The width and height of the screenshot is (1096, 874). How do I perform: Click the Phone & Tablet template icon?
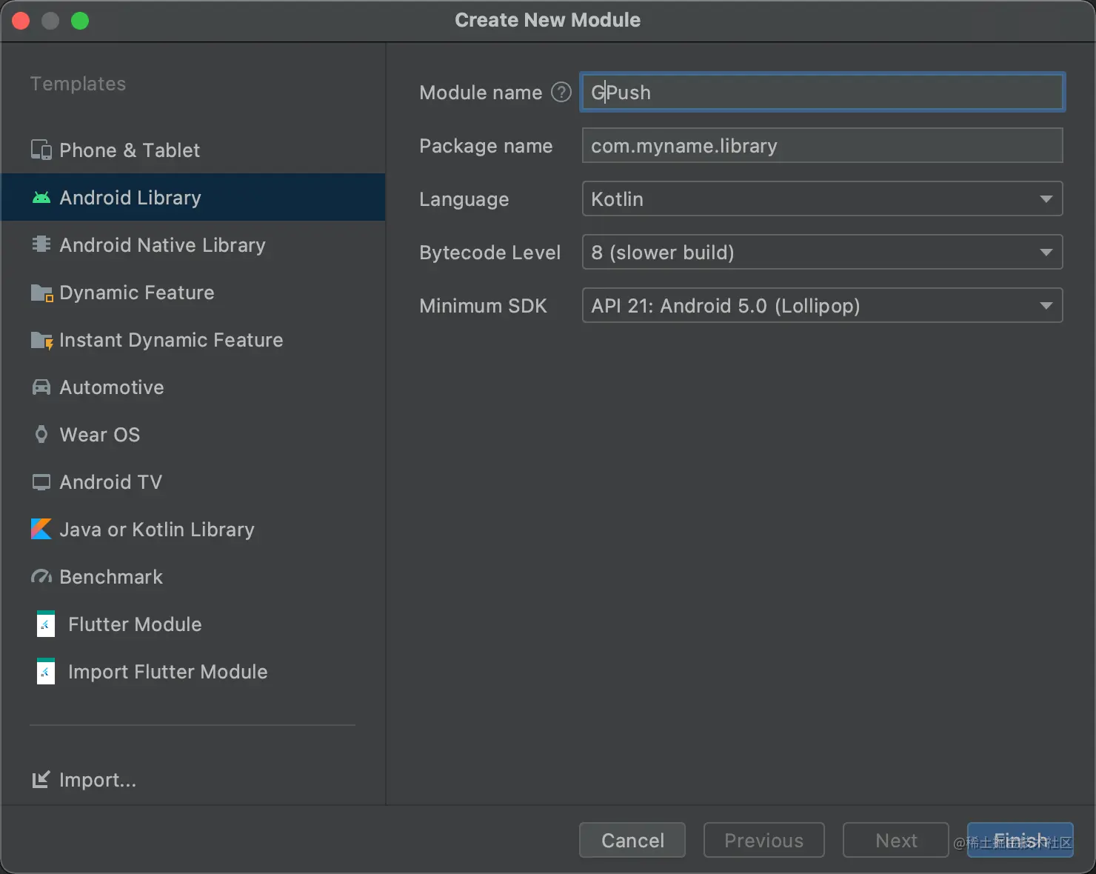tap(41, 150)
